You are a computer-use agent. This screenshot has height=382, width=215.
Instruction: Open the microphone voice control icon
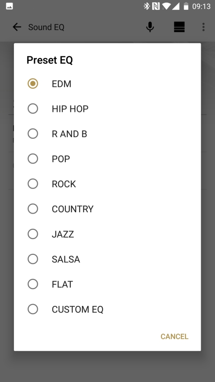pos(150,27)
